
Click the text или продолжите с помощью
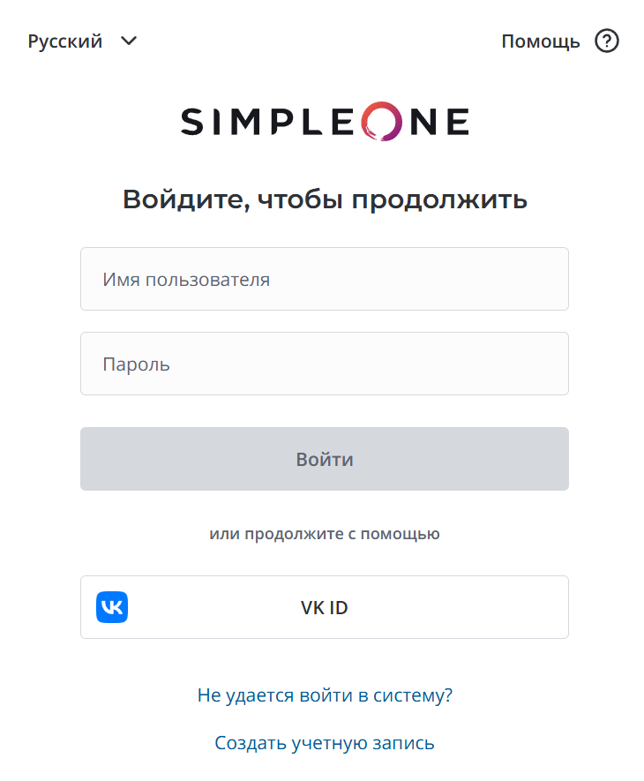tap(325, 534)
